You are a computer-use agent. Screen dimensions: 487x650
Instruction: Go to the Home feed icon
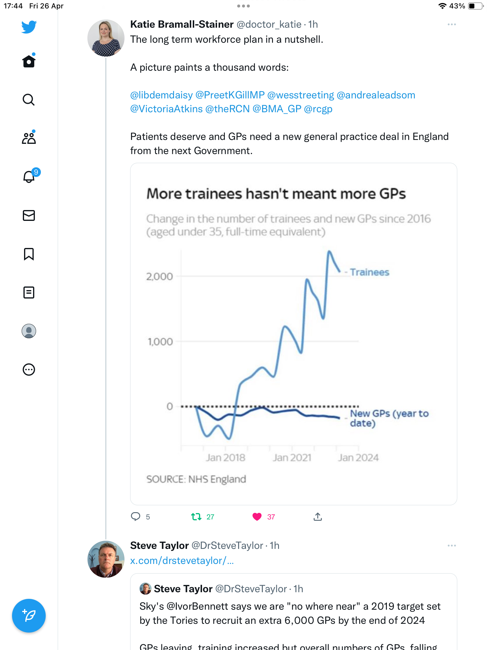(29, 61)
